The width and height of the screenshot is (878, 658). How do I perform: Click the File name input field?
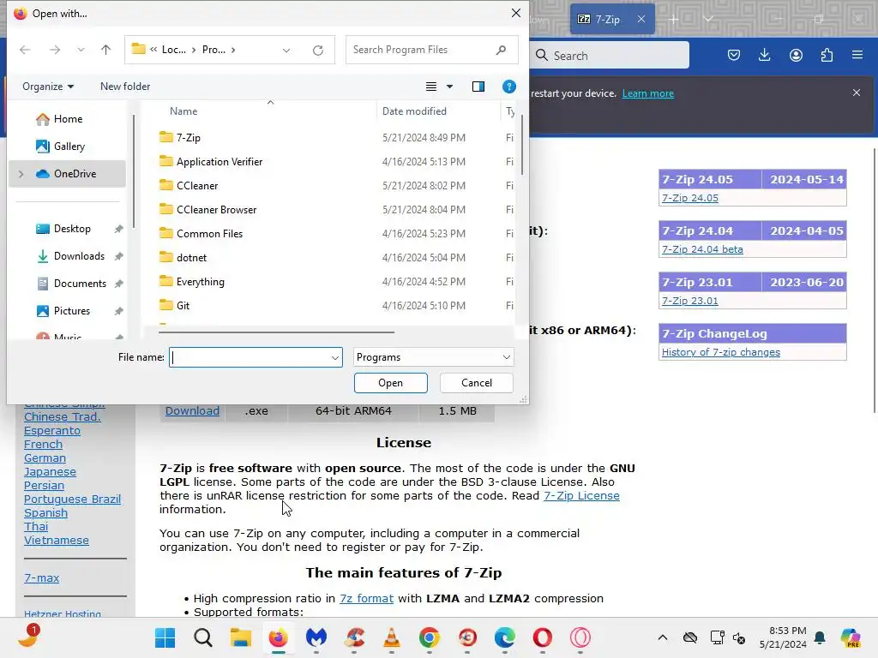(x=250, y=357)
